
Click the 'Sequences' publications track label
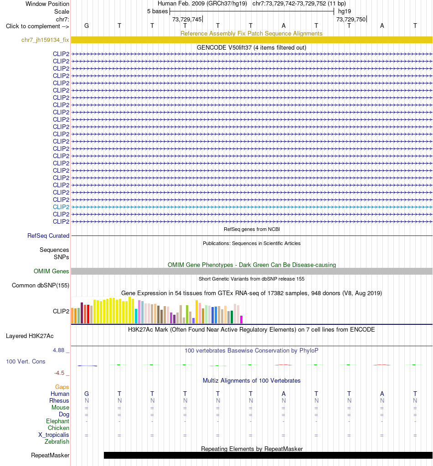pyautogui.click(x=54, y=250)
